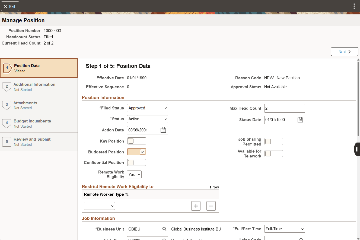
Task: Change Remote Work Eligibility selection
Action: (x=134, y=174)
